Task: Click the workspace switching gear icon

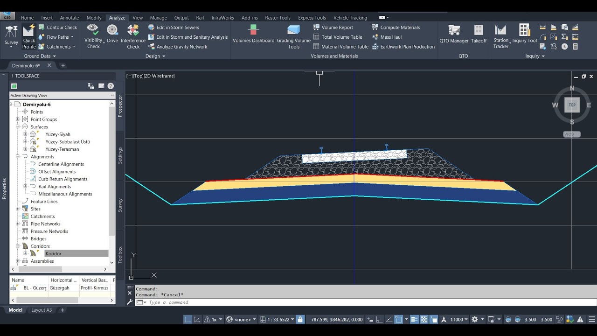Action: tap(474, 320)
